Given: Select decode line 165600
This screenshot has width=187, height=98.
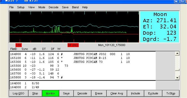Looking at the screenshot, I should [35, 70].
